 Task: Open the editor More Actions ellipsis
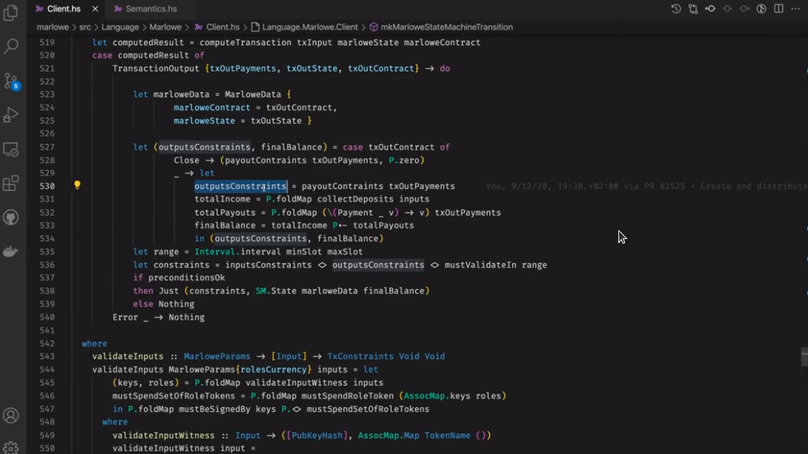[x=796, y=9]
